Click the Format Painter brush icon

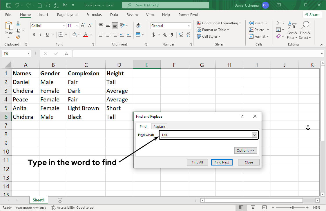point(18,37)
